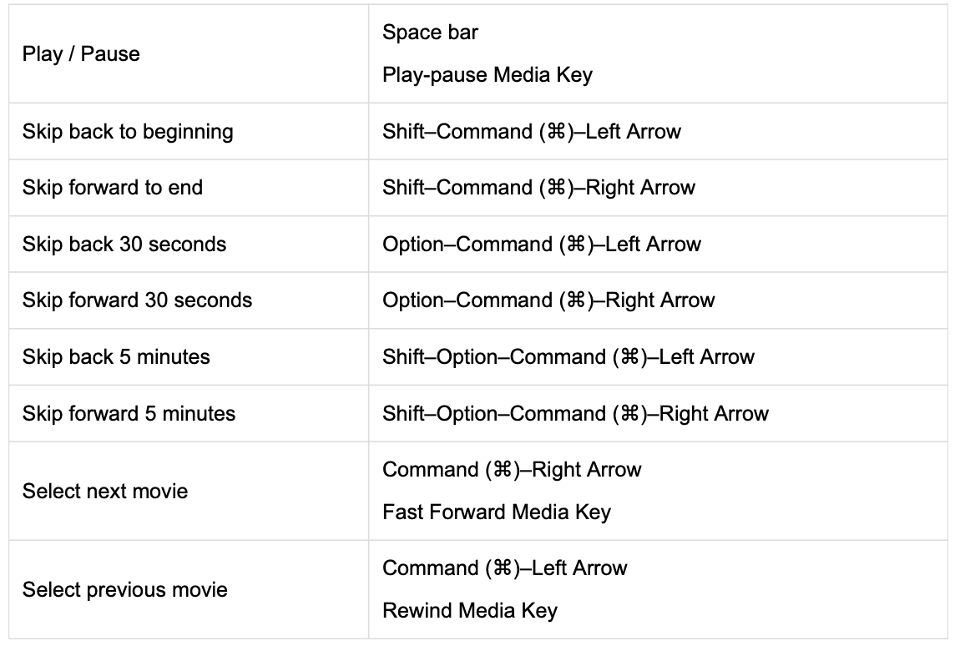960x646 pixels.
Task: Click the "Space bar" shortcut text
Action: 430,33
